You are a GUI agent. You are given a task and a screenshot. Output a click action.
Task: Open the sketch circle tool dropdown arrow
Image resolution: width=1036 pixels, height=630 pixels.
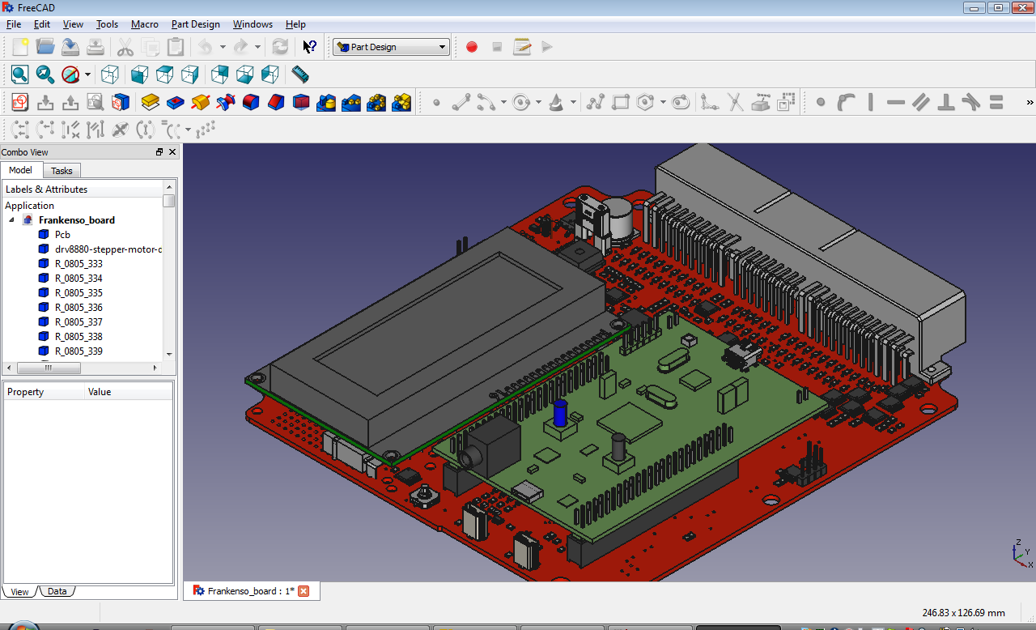click(538, 103)
